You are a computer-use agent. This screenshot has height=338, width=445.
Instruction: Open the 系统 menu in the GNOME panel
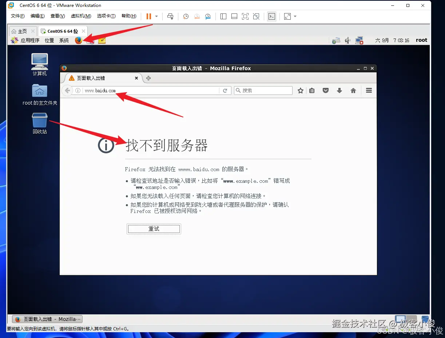pos(64,40)
